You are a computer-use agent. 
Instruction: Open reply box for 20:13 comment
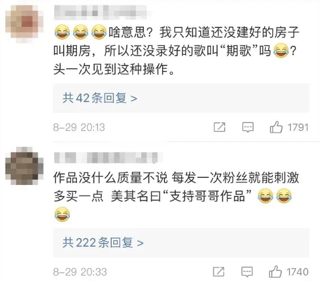[248, 127]
